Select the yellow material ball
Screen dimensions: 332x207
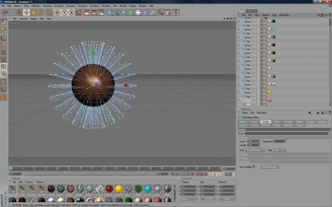coord(119,189)
